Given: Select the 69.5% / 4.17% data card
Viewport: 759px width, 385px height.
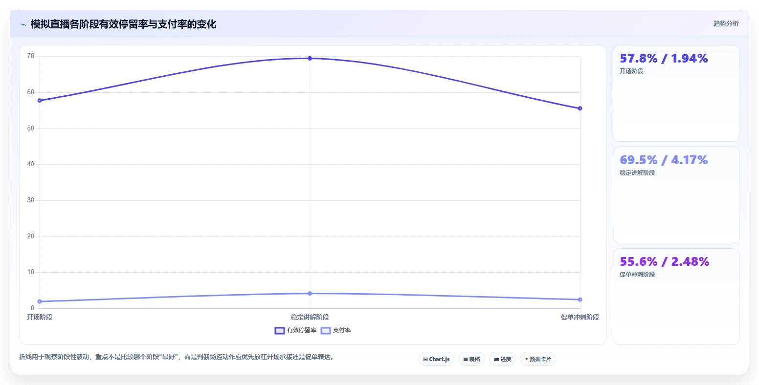Looking at the screenshot, I should [x=676, y=195].
